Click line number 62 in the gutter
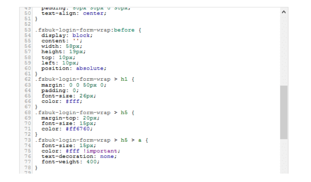Screen dimensions: 311x182 pos(28,79)
